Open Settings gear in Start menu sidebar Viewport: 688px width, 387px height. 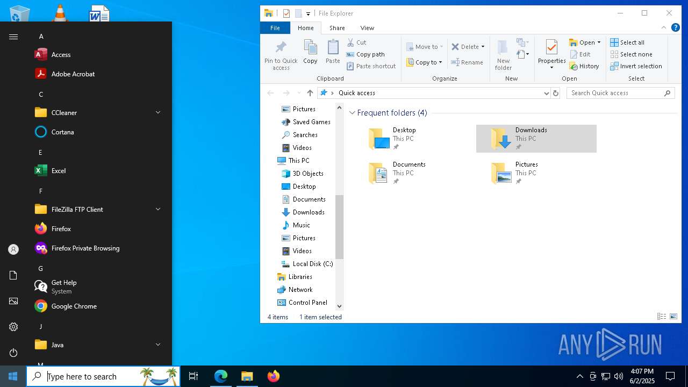coord(13,327)
